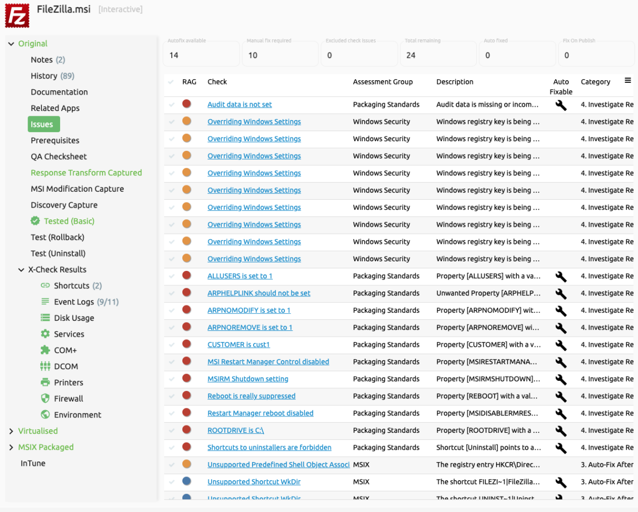Check the ARPNOMODIFY is set to 1 row

click(x=171, y=310)
